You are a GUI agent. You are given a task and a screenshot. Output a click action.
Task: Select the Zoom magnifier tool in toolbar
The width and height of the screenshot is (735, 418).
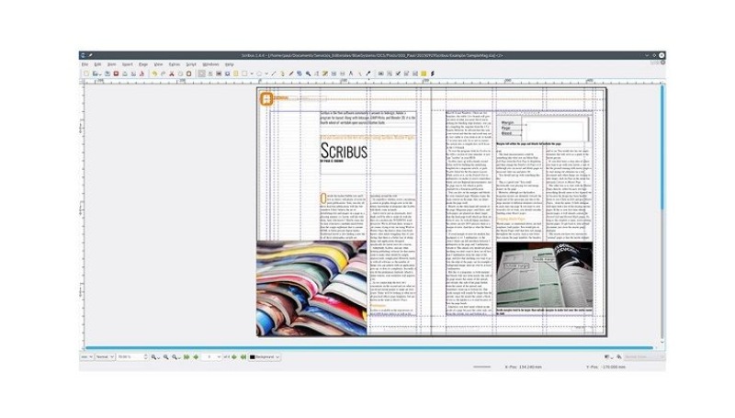point(308,73)
